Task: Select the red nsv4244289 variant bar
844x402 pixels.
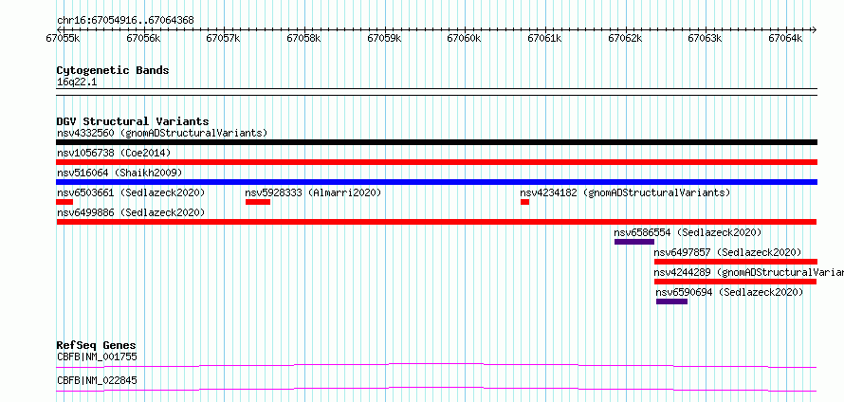Action: click(735, 282)
